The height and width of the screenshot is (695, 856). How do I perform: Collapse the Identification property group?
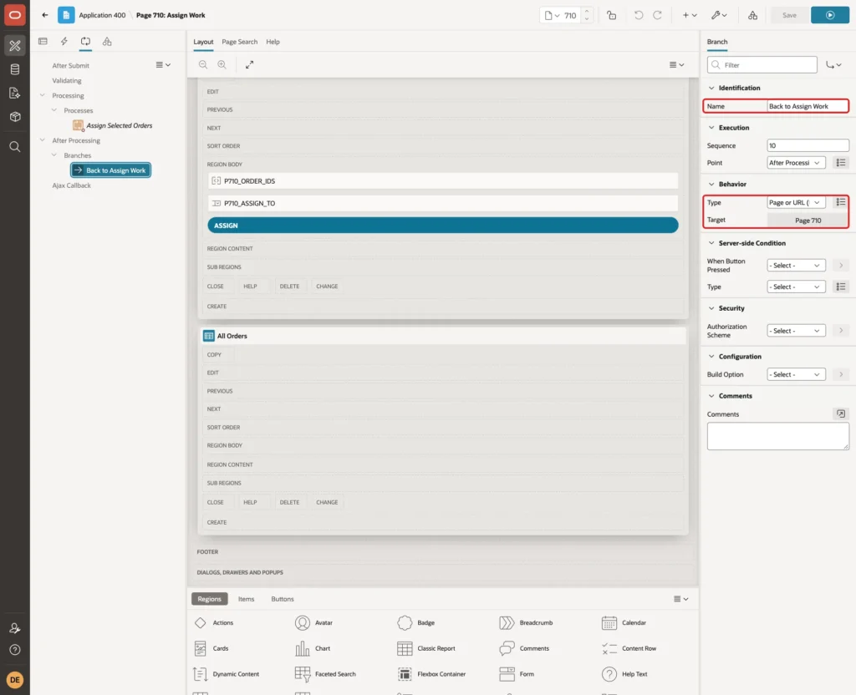pyautogui.click(x=711, y=88)
